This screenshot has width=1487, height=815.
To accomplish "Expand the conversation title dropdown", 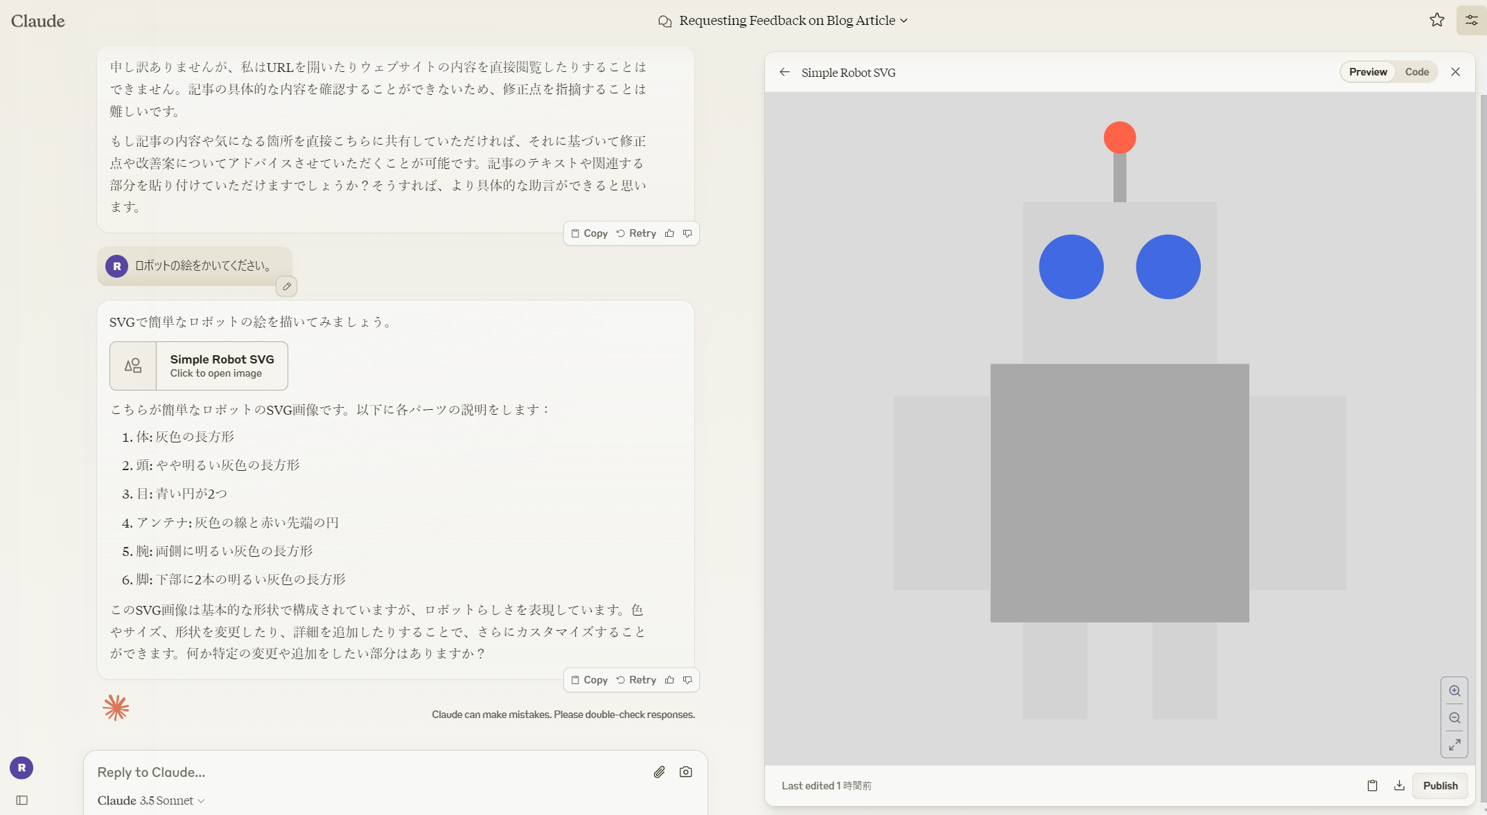I will pyautogui.click(x=904, y=21).
